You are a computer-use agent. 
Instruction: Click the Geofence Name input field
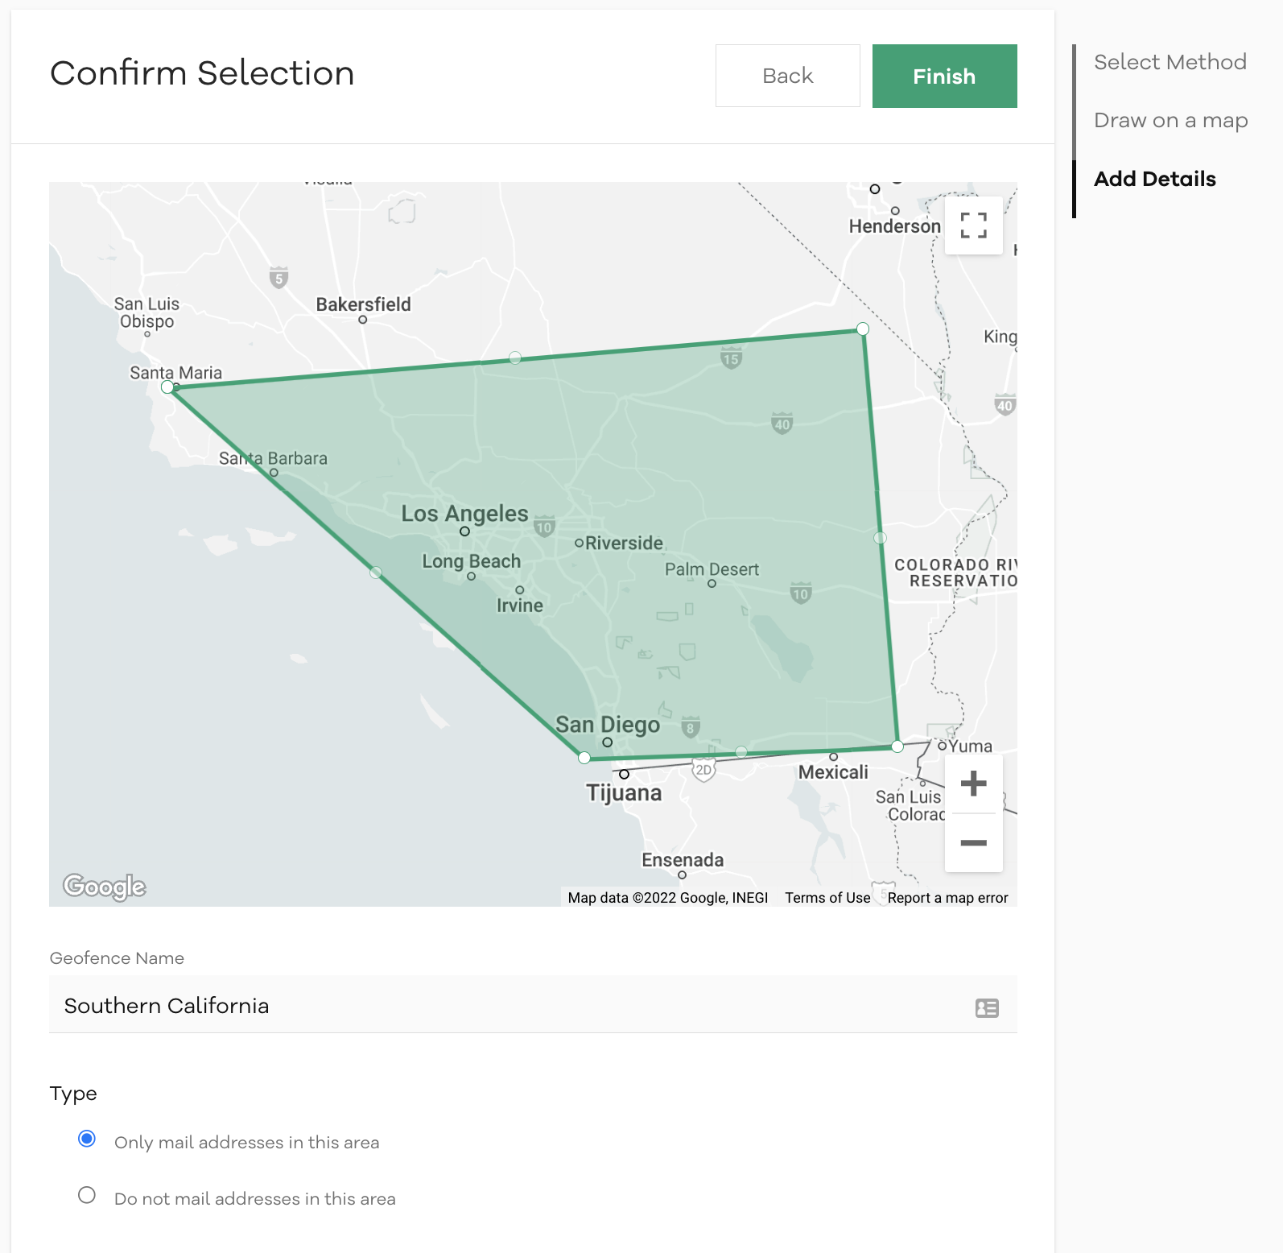(507, 1006)
